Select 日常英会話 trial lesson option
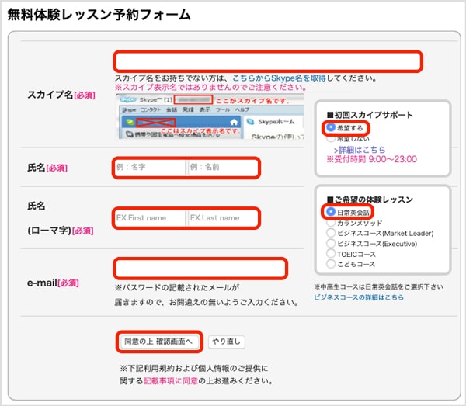 [332, 211]
